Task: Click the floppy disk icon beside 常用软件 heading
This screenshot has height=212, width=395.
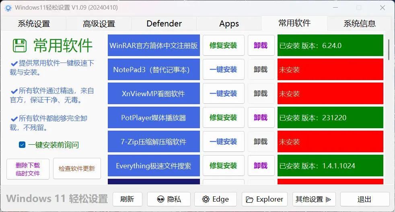Action: click(x=20, y=45)
